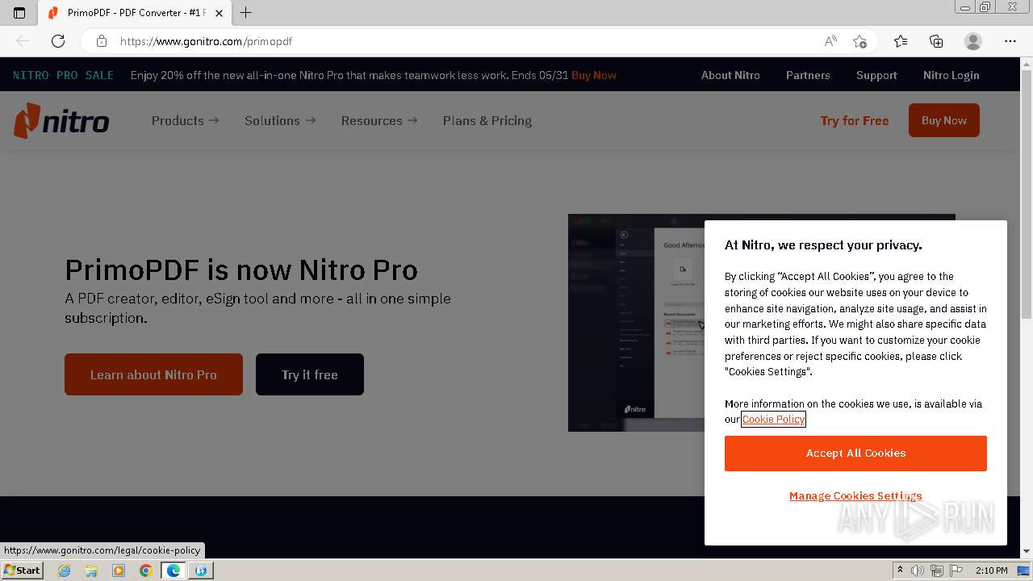Click the Nitro logo
1033x581 pixels.
coord(61,121)
